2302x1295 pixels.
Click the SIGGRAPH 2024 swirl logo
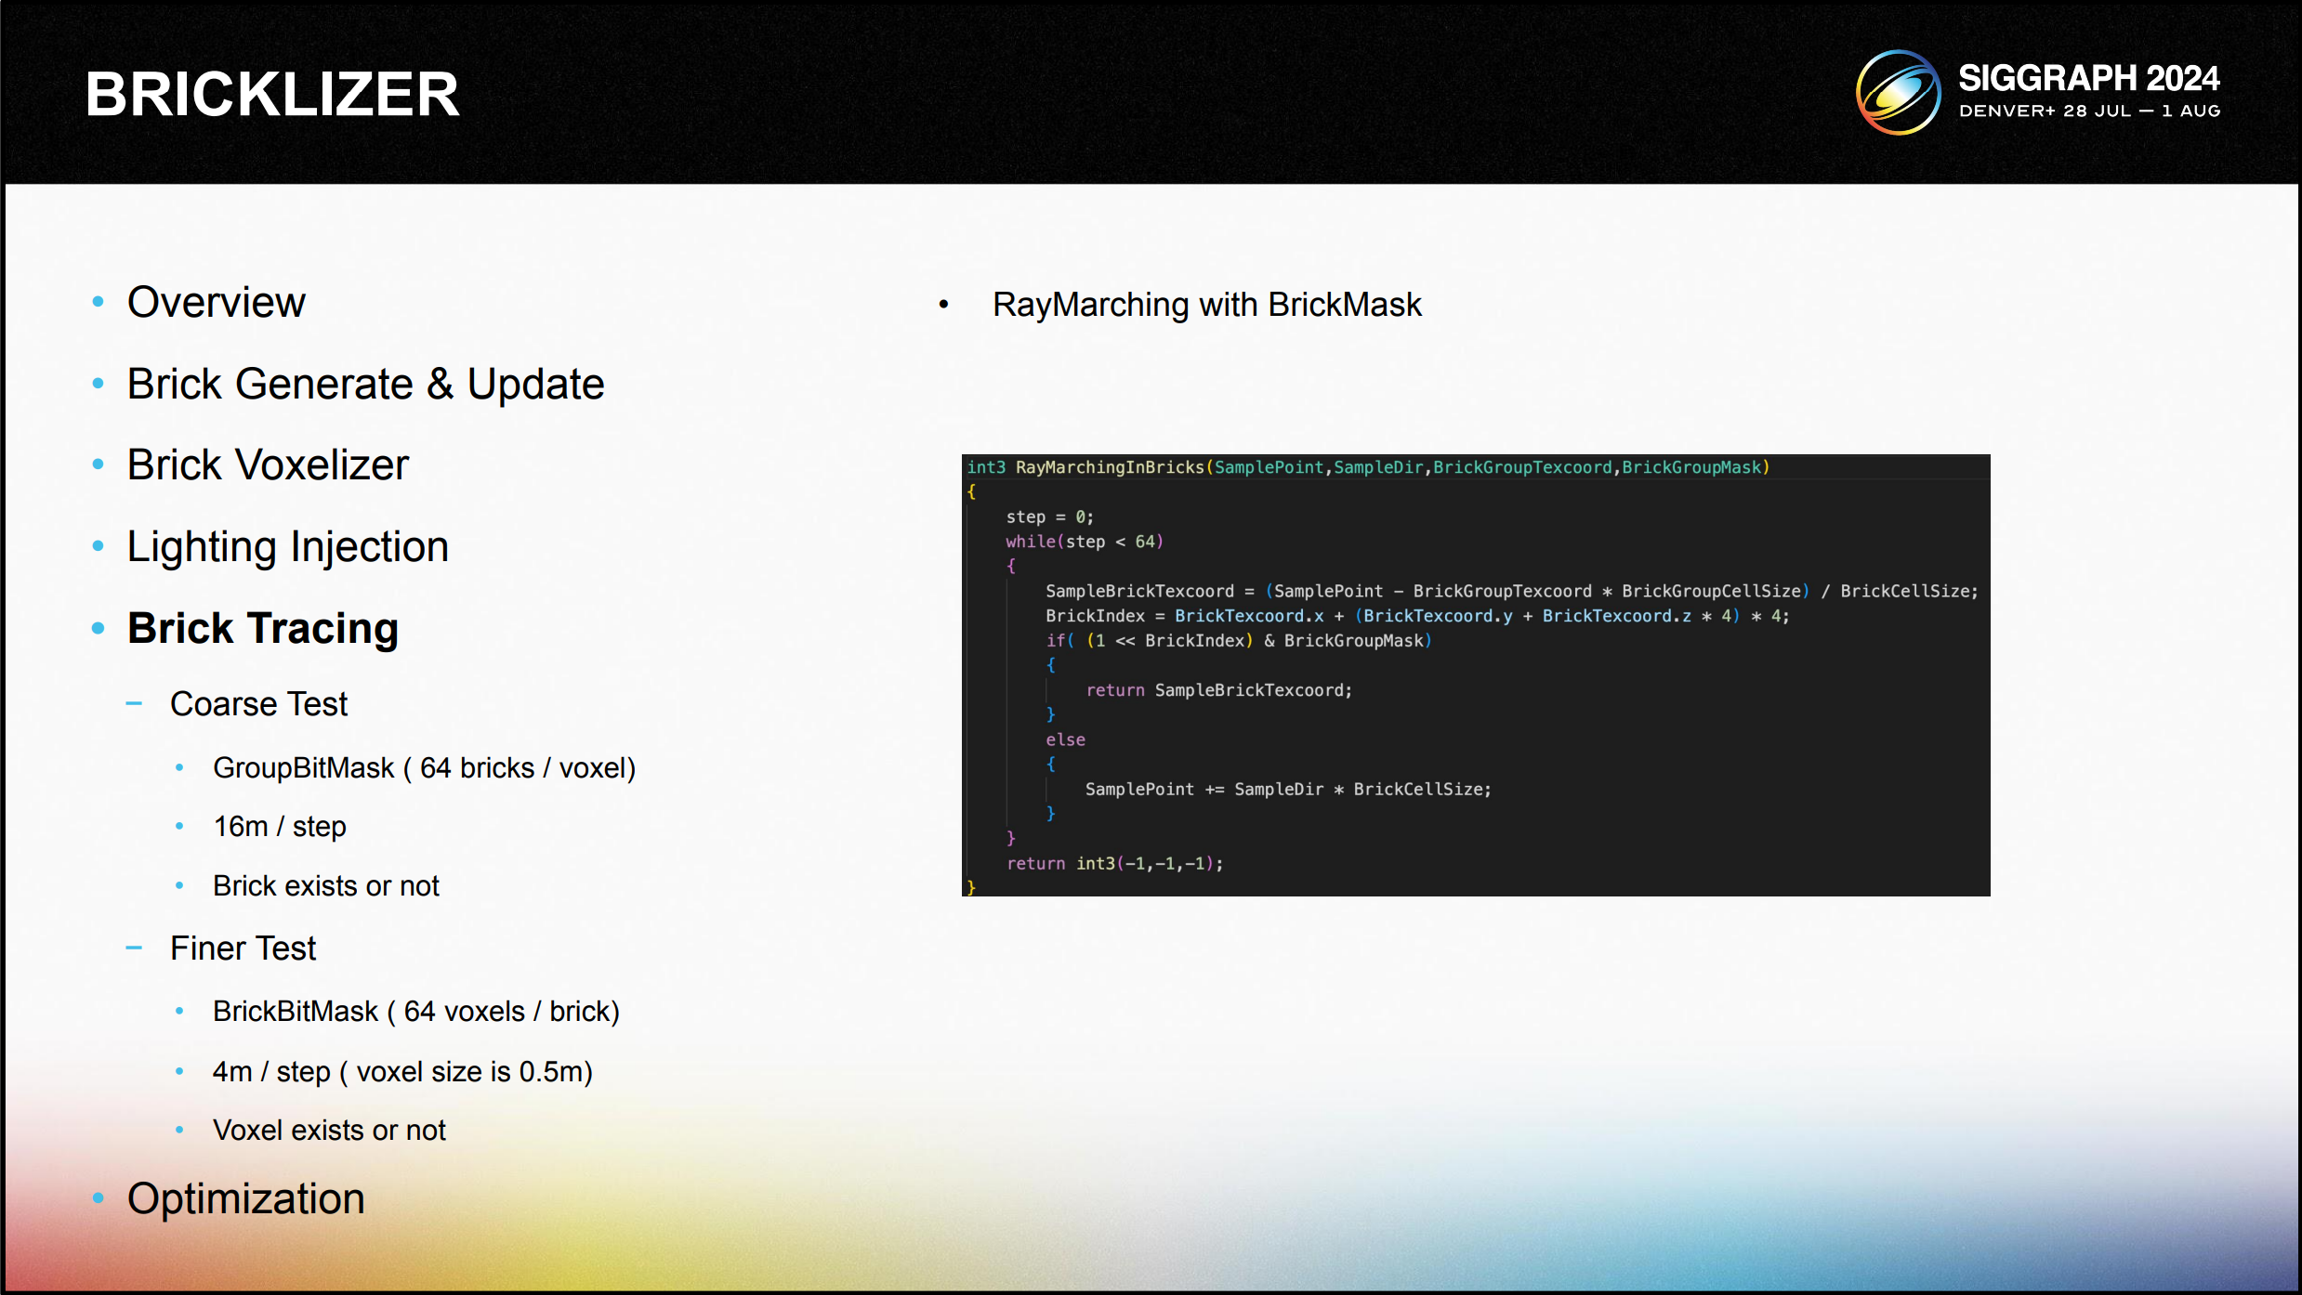coord(1897,93)
